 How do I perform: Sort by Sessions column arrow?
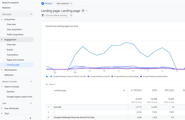click(132, 90)
